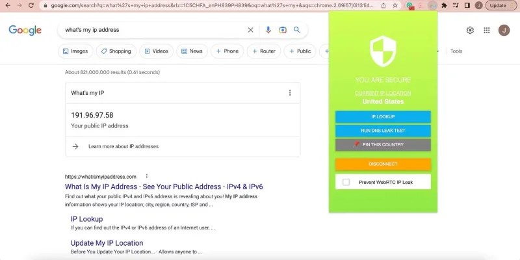The image size is (520, 260).
Task: Bookmark this page with the star icon
Action: 395,6
